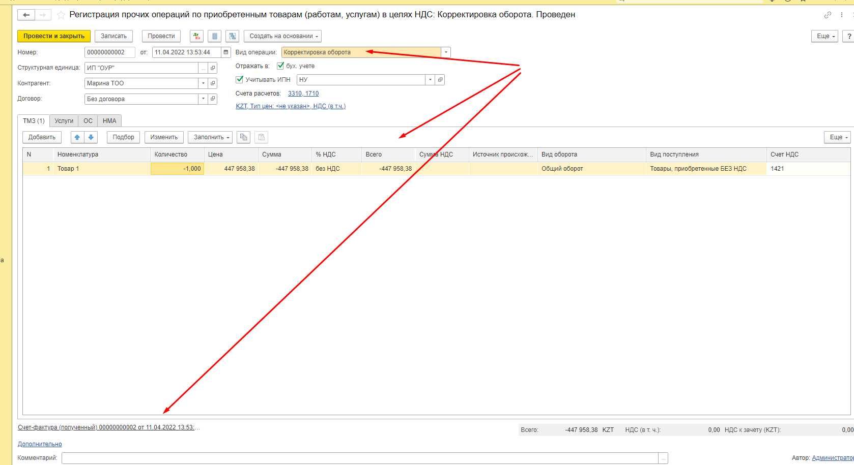Mark document as favorite with star

coord(61,15)
